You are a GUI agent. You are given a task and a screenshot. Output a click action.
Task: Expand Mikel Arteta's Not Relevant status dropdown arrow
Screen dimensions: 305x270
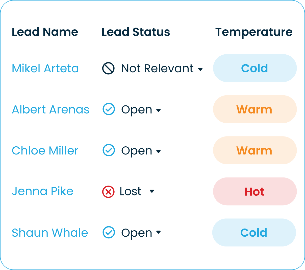200,69
